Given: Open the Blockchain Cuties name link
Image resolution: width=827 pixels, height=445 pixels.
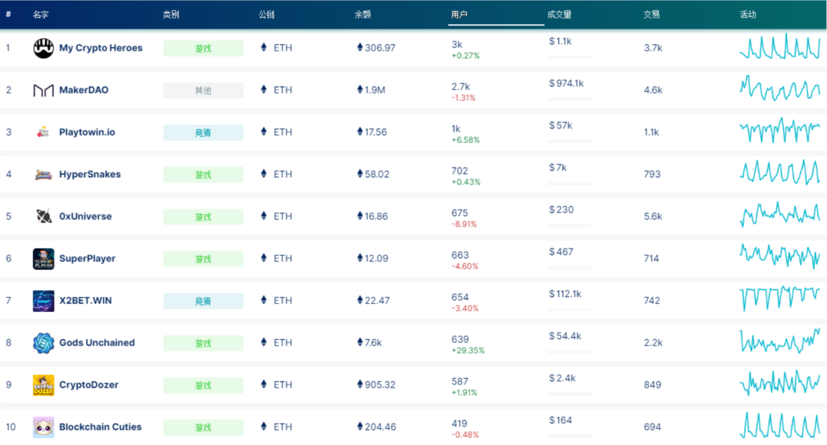Looking at the screenshot, I should click(x=100, y=427).
